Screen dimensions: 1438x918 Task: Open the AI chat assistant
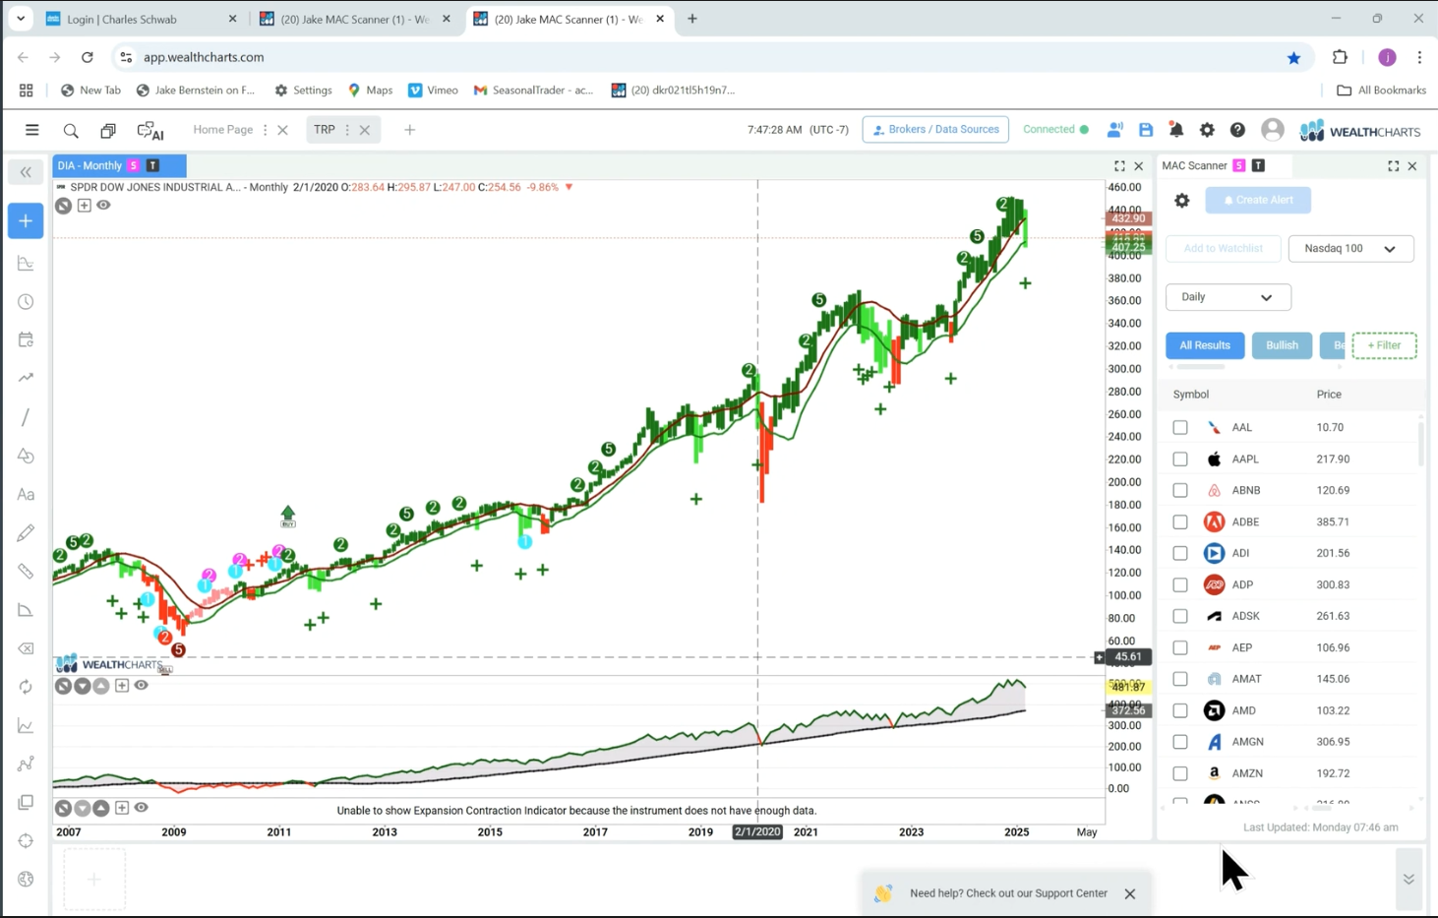(x=150, y=130)
